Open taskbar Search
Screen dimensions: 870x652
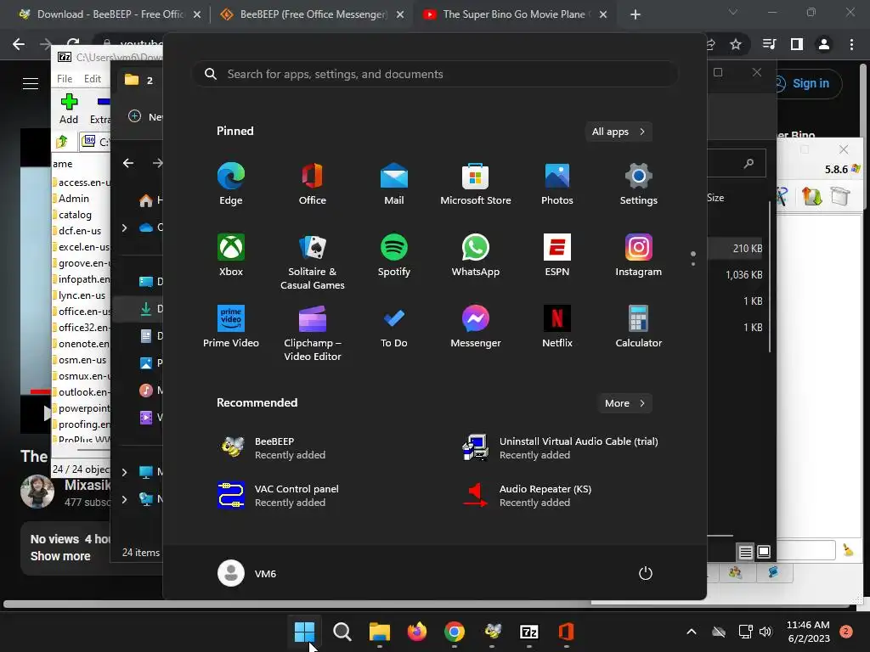tap(342, 632)
